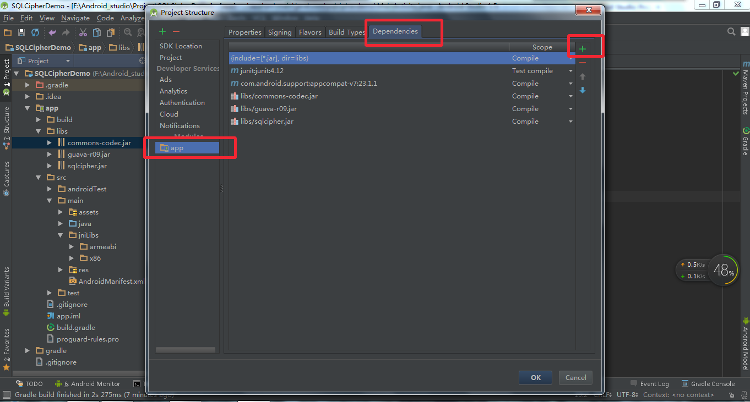
Task: Click the Synchronize toolbar icon
Action: click(35, 32)
